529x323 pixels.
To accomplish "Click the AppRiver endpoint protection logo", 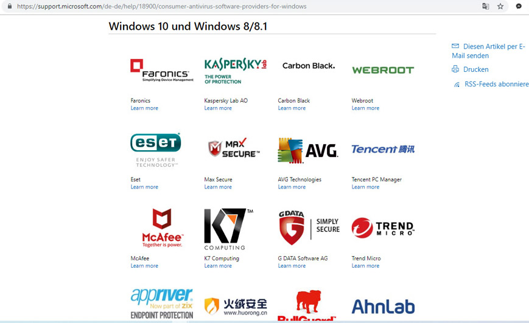I will coord(162,304).
